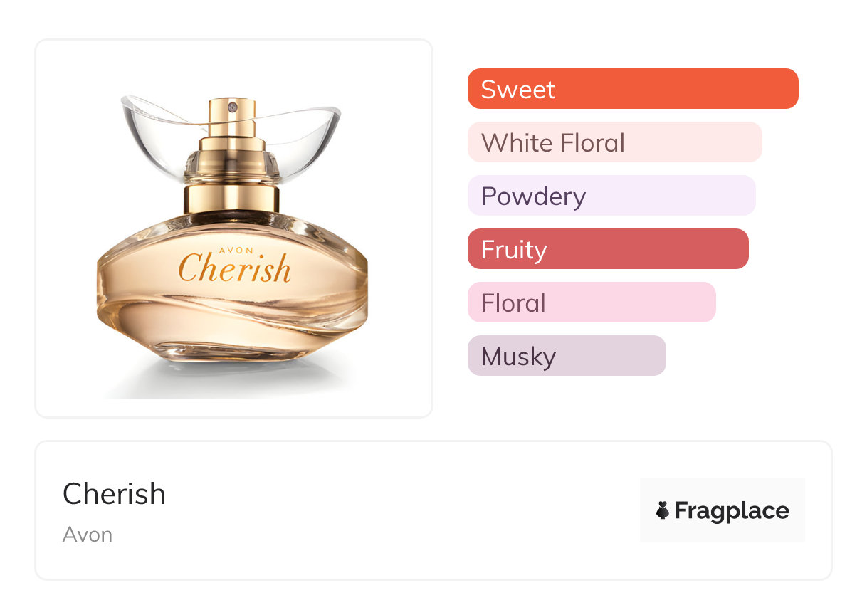Choose the Powdery accord bar
The width and height of the screenshot is (867, 615).
pos(611,196)
